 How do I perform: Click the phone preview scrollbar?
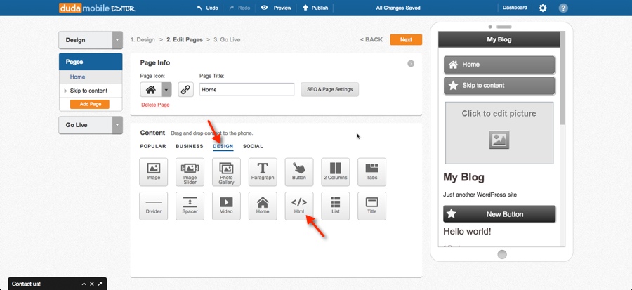[562, 79]
